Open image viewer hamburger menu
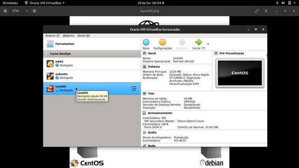The height and width of the screenshot is (168, 299). pos(266,11)
